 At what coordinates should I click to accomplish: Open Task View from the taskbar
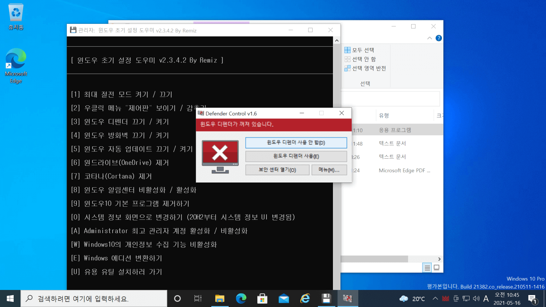click(198, 298)
